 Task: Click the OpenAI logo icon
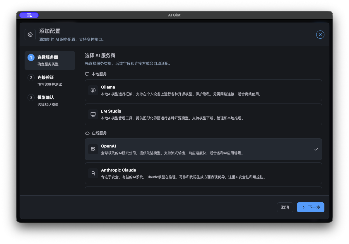(93, 149)
